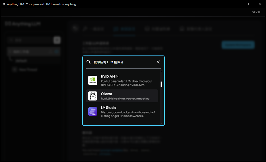Image resolution: width=266 pixels, height=162 pixels.
Task: Click the dimmed back arrow beside settings tabs
Action: 75,29
